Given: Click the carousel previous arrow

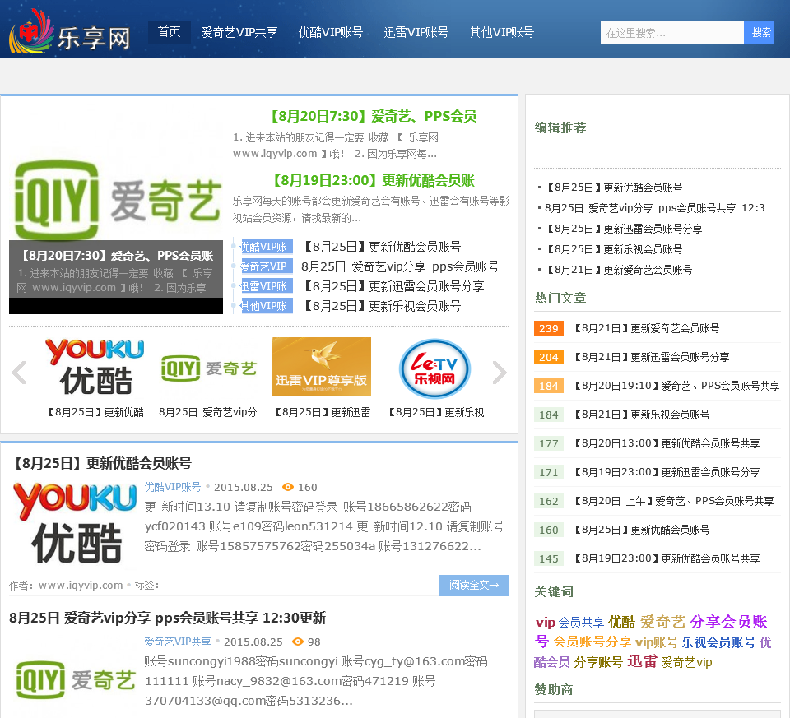Looking at the screenshot, I should [19, 373].
